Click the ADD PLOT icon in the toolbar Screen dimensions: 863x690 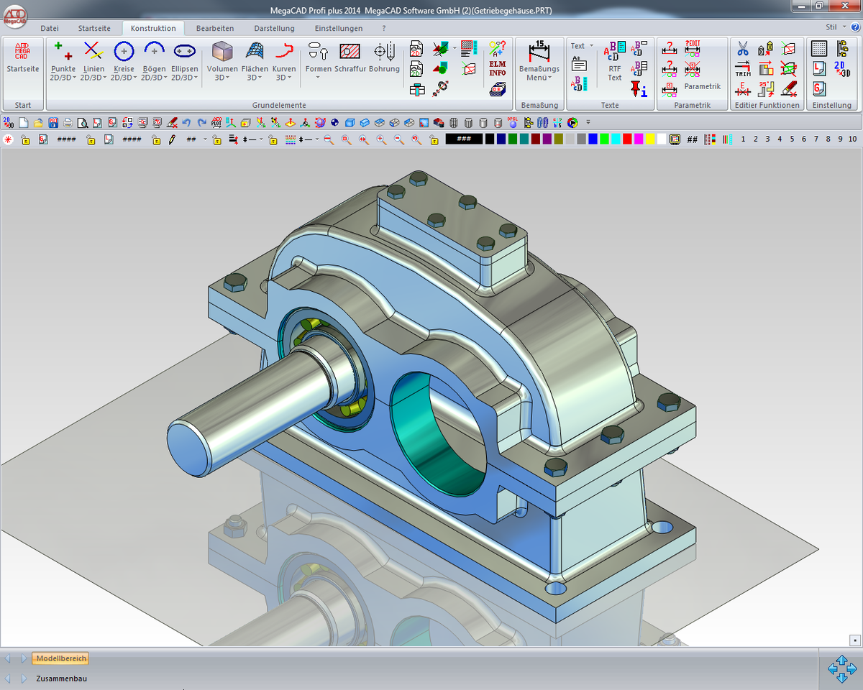[x=215, y=123]
